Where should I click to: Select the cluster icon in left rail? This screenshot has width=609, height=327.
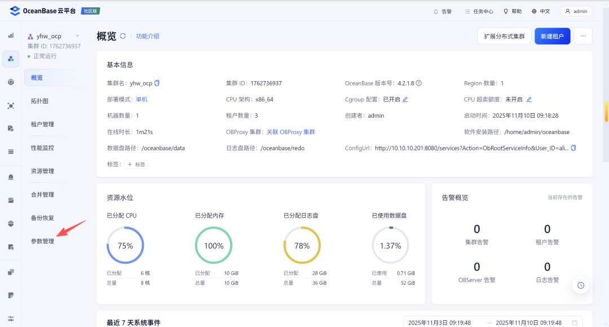tap(11, 59)
